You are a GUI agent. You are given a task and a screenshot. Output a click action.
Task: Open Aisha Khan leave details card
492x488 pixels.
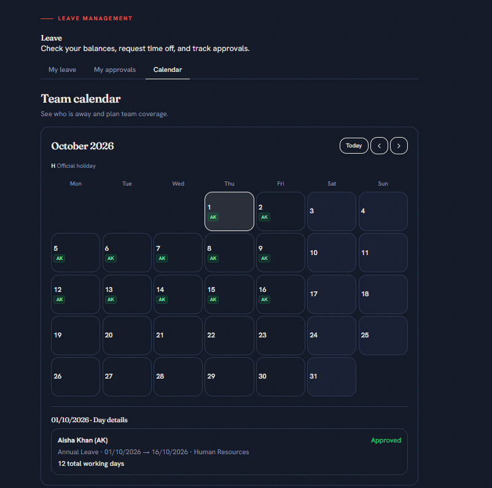pos(229,452)
